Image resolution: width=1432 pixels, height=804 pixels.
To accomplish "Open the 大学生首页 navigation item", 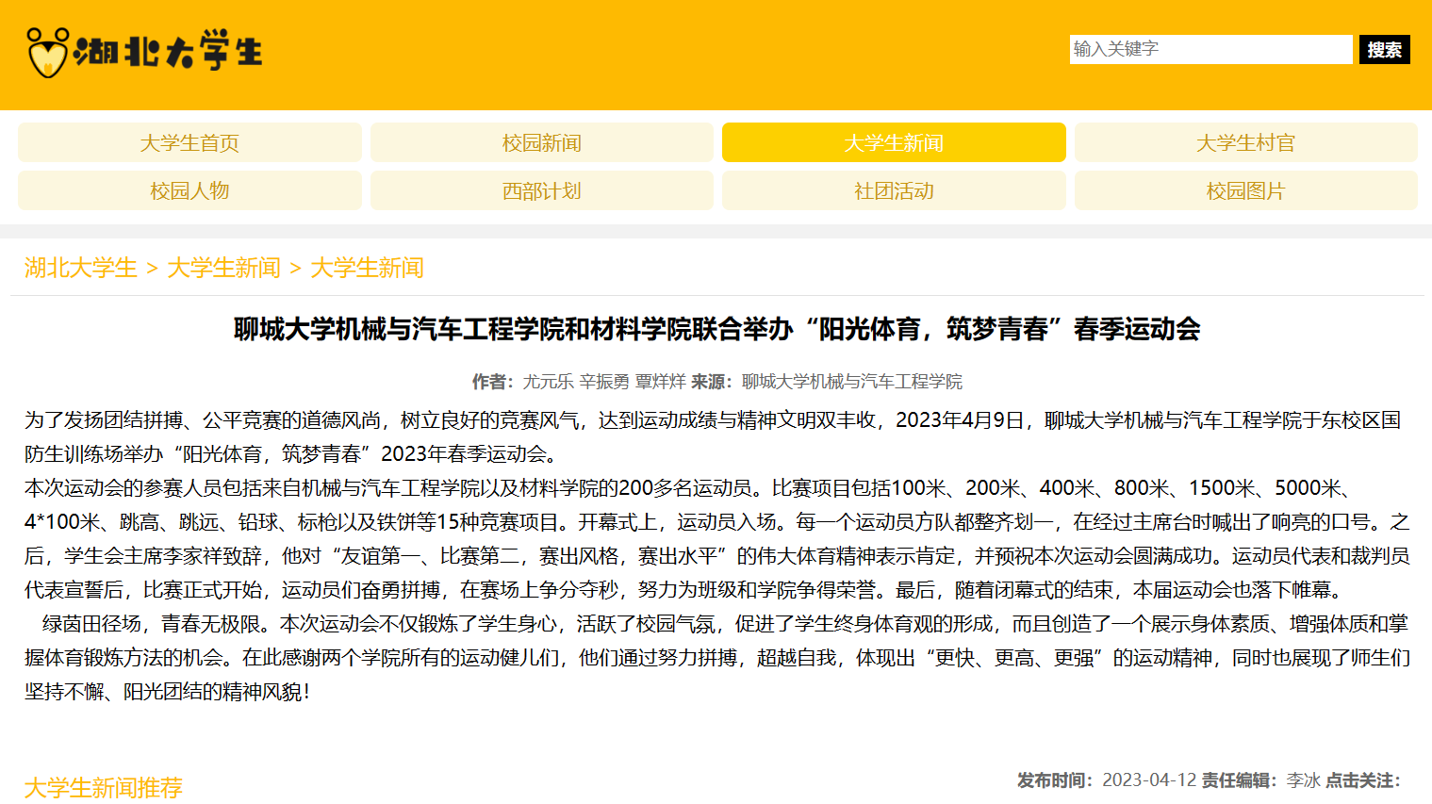I will [x=189, y=143].
